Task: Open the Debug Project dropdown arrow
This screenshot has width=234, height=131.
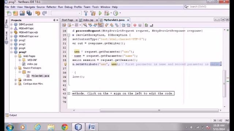Action: 111,13
